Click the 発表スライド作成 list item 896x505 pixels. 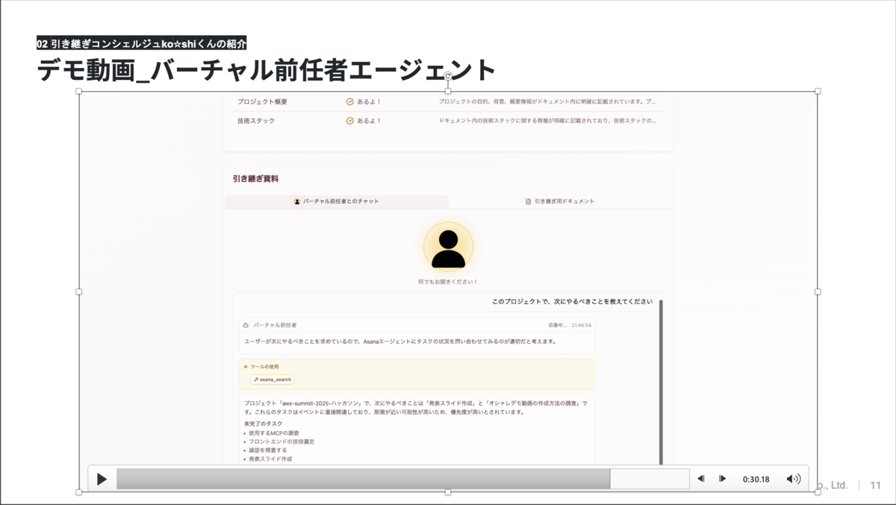point(270,459)
